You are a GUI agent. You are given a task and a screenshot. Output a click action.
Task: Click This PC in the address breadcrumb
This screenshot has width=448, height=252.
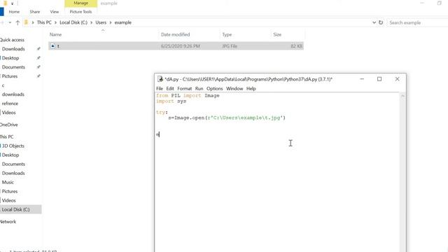click(44, 22)
